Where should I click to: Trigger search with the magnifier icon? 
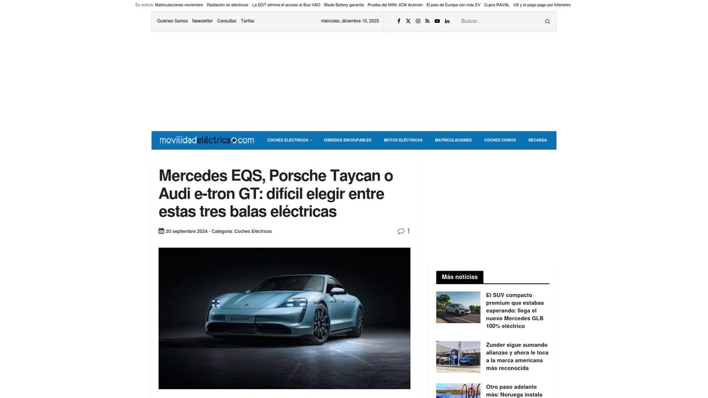coord(546,21)
